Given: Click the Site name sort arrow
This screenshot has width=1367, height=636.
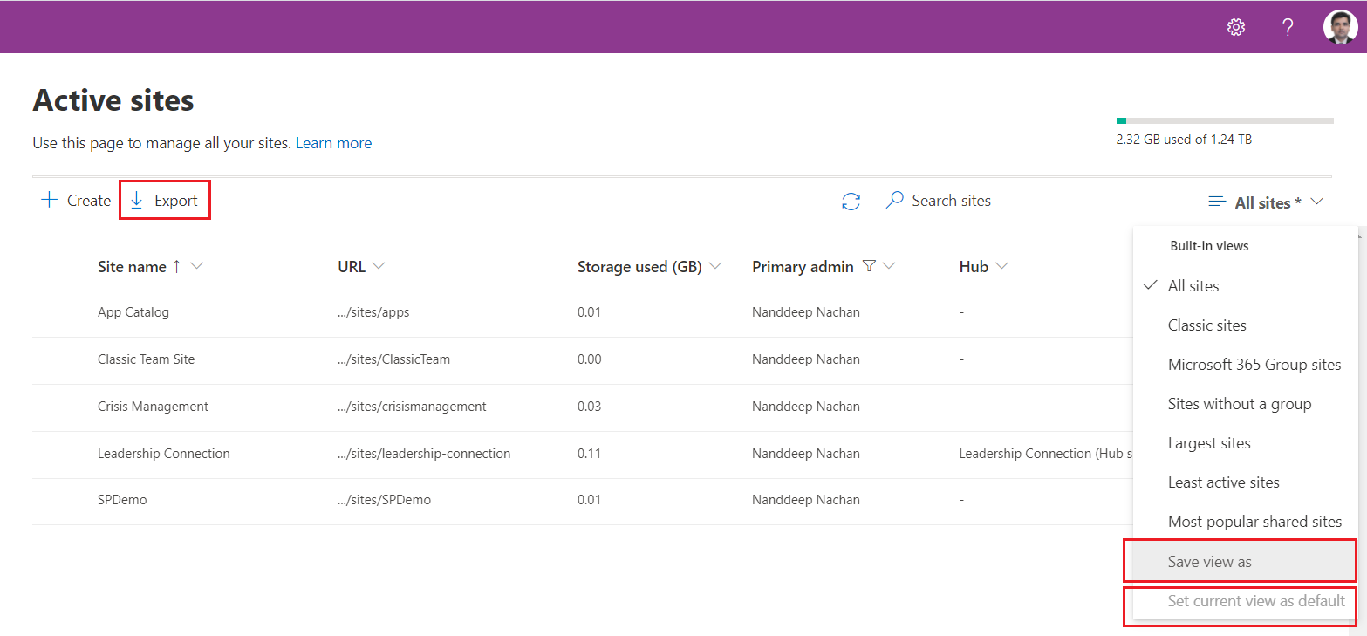Looking at the screenshot, I should pos(177,267).
